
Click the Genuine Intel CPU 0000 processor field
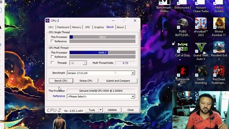pos(101,91)
